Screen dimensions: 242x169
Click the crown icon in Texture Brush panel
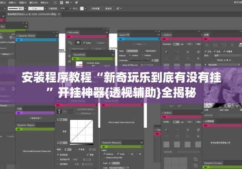pyautogui.click(x=104, y=105)
